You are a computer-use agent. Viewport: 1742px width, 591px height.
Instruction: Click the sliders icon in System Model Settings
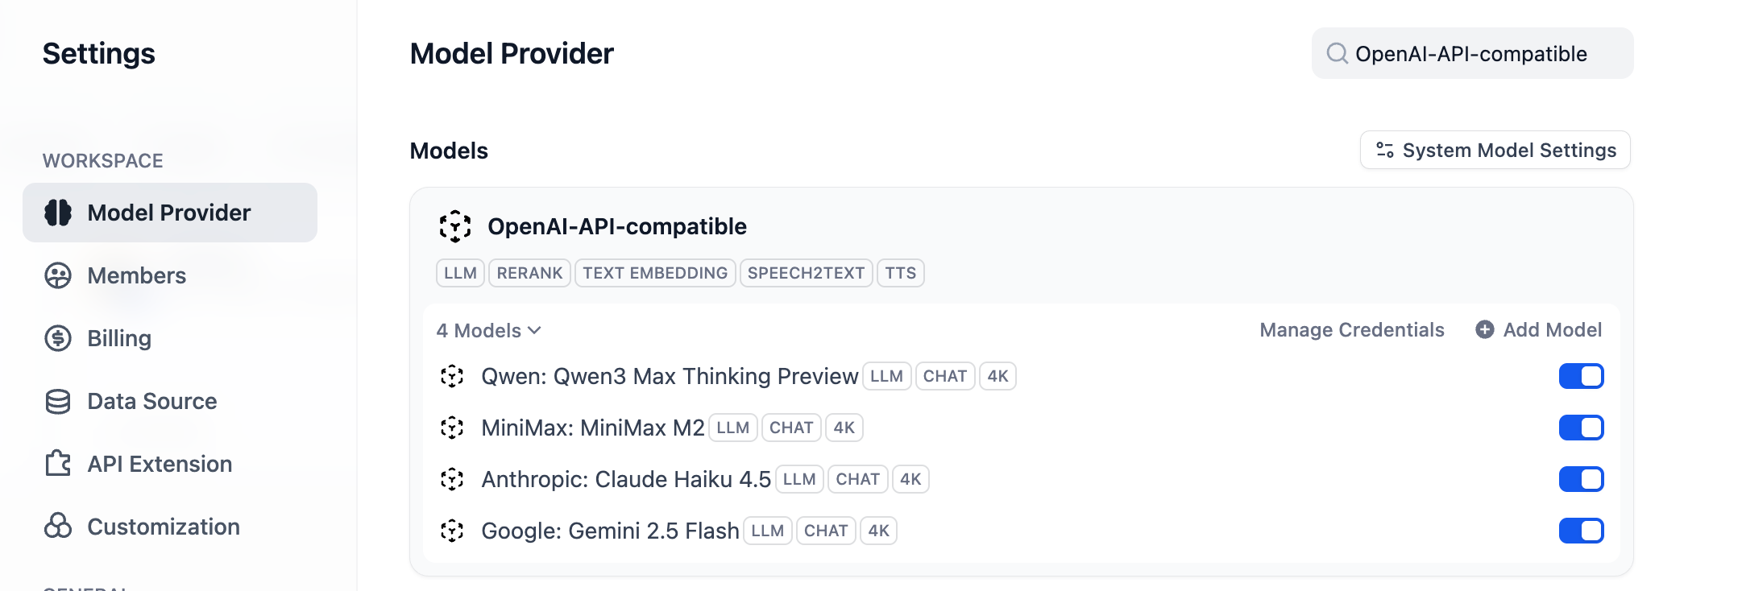(x=1384, y=151)
